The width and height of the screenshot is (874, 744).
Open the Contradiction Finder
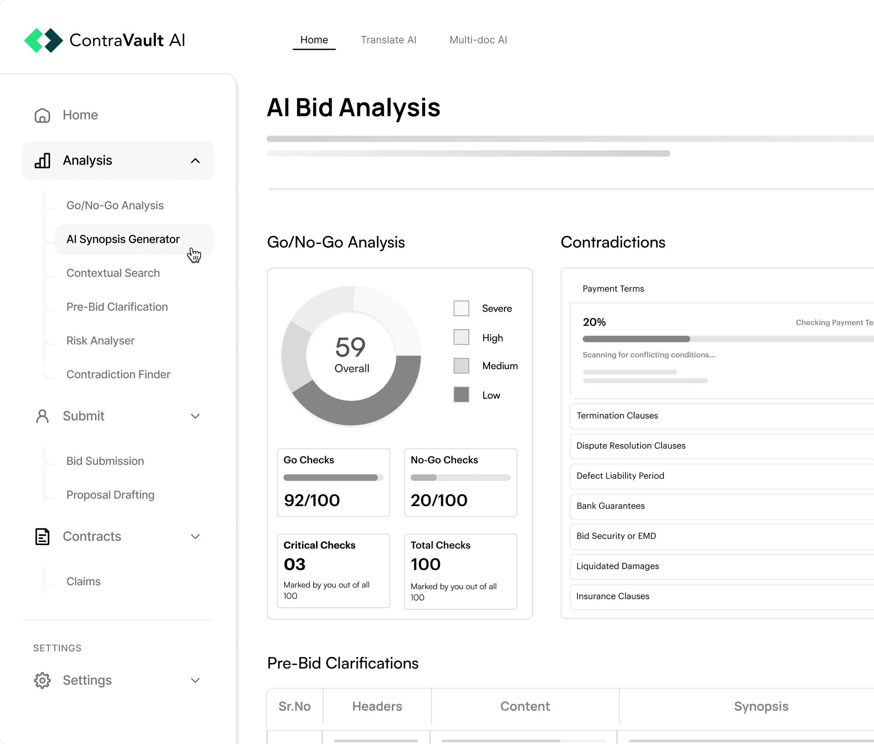coord(118,374)
